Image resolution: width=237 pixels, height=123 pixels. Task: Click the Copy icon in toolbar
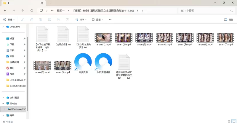[32, 19]
